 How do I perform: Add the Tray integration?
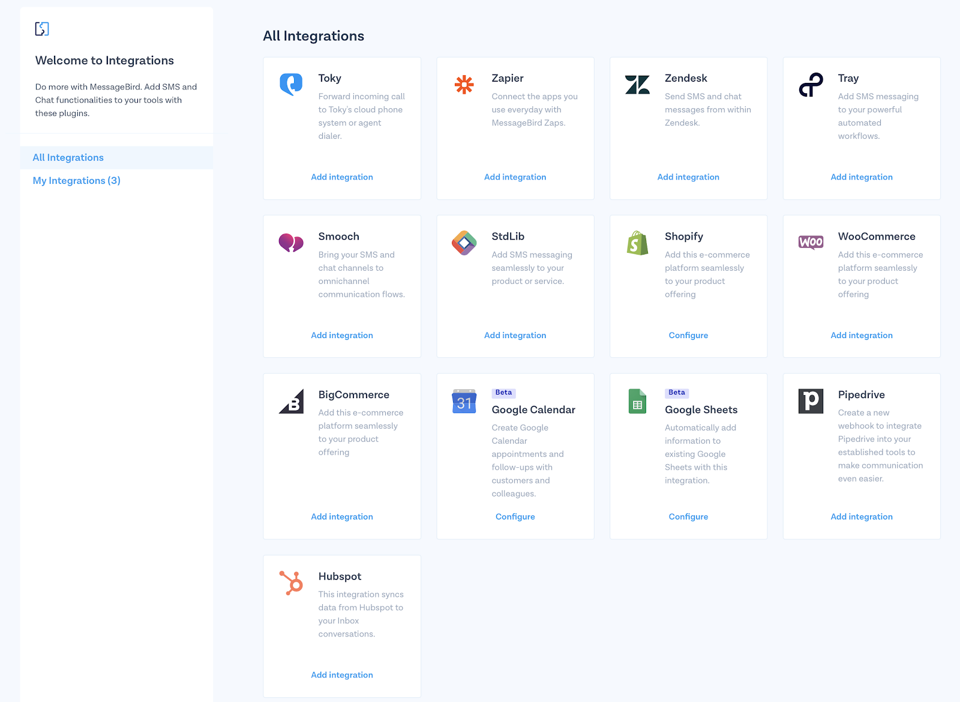point(862,177)
